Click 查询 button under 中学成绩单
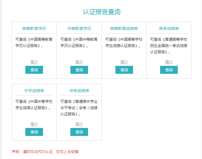 click(x=34, y=132)
